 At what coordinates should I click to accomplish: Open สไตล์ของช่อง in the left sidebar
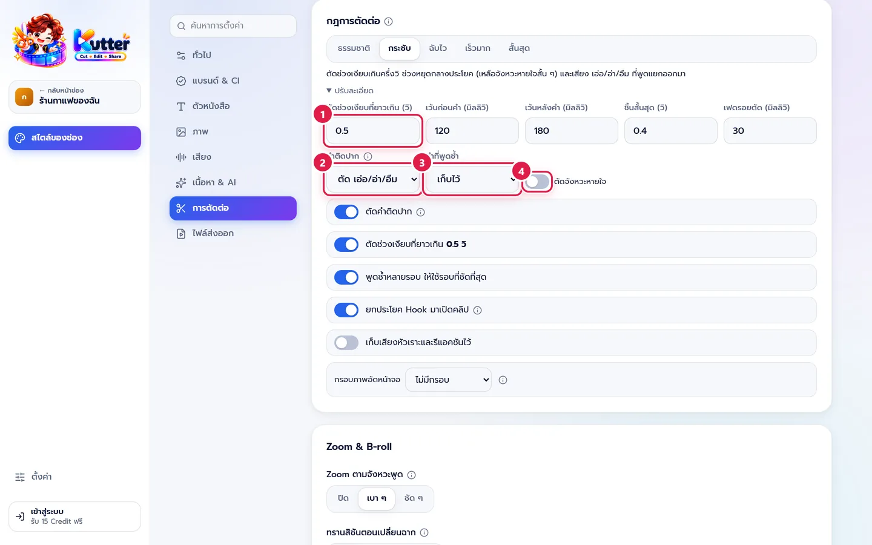[x=74, y=138]
